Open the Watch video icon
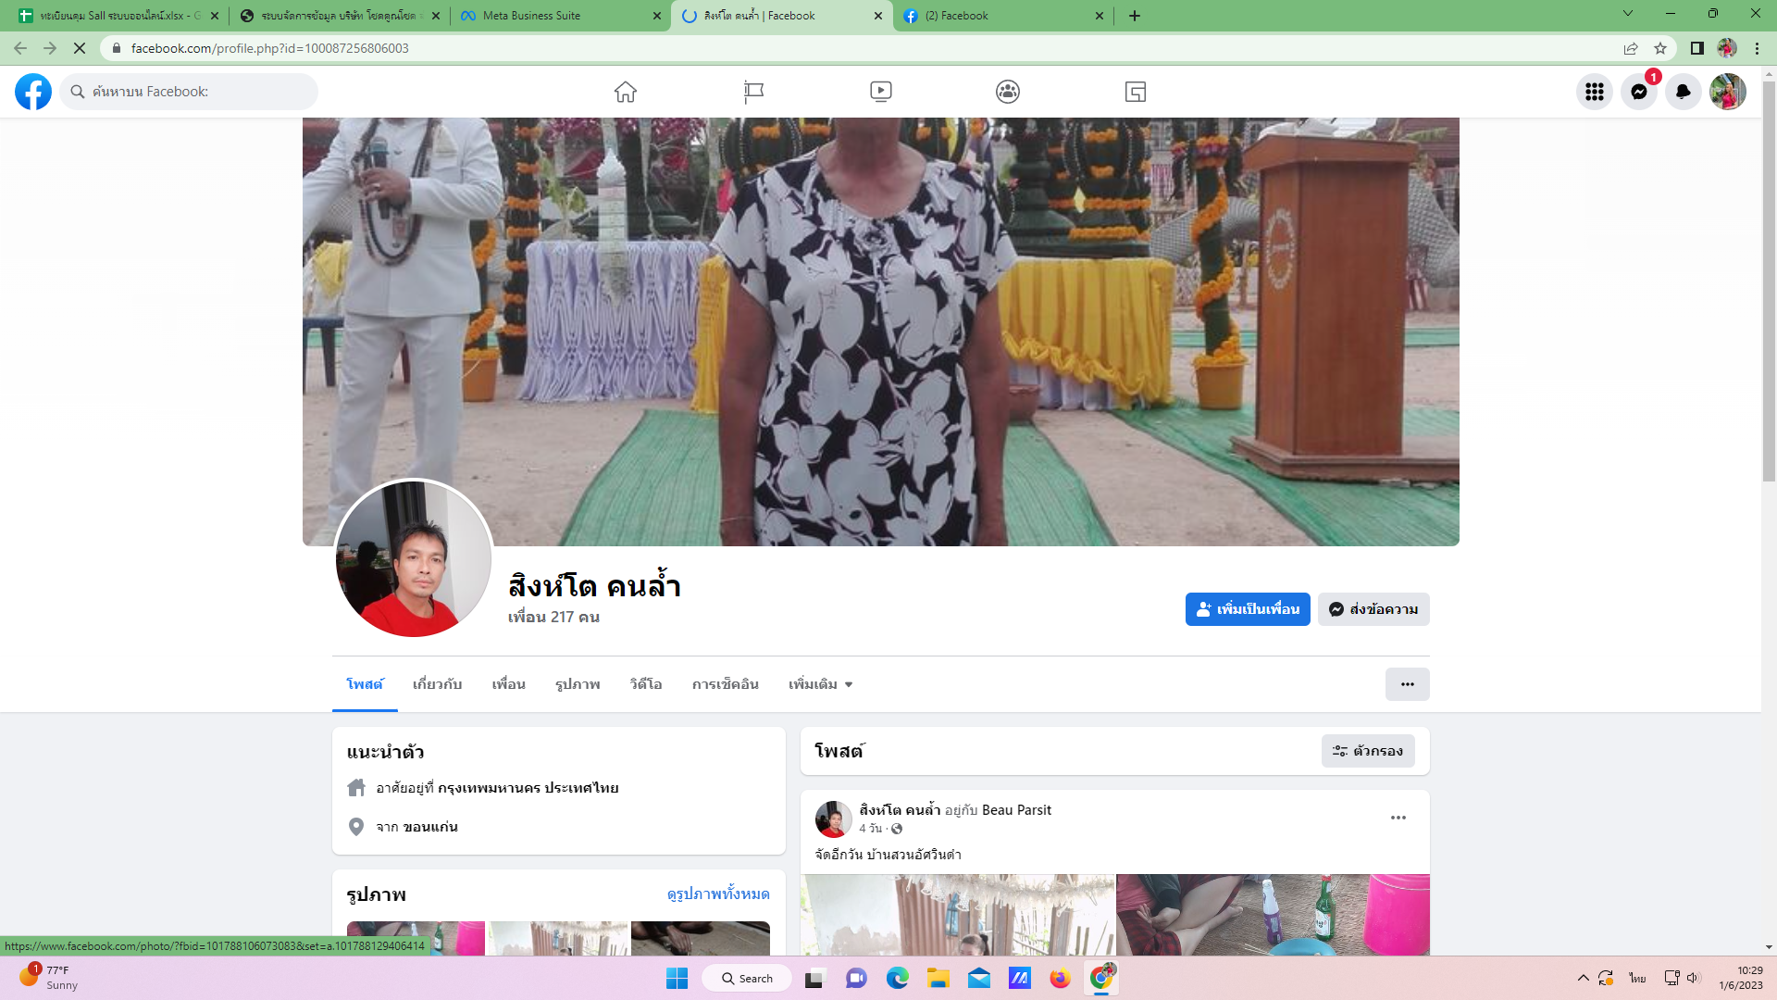This screenshot has width=1777, height=1000. pyautogui.click(x=880, y=92)
